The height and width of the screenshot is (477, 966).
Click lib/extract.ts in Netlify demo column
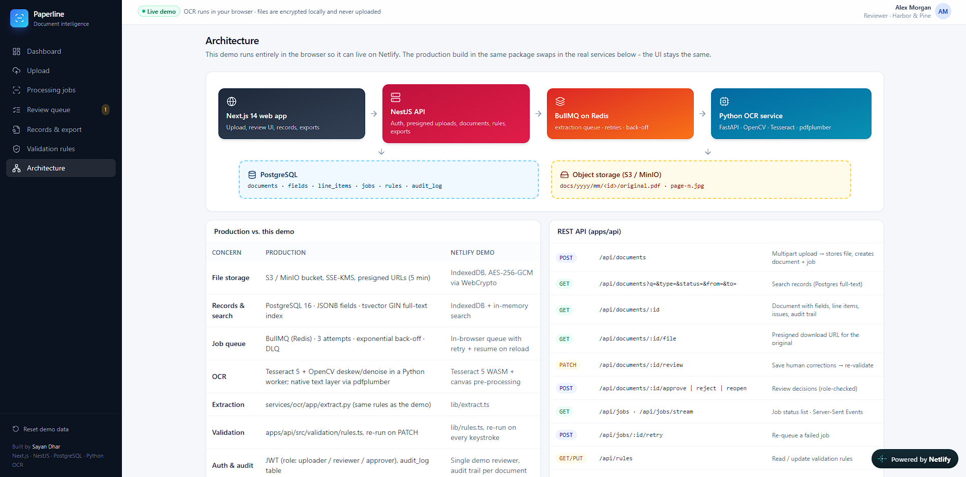(x=470, y=404)
